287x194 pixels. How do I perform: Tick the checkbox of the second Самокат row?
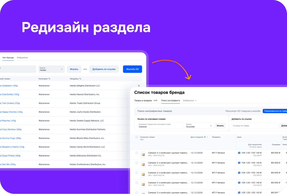(x=137, y=163)
